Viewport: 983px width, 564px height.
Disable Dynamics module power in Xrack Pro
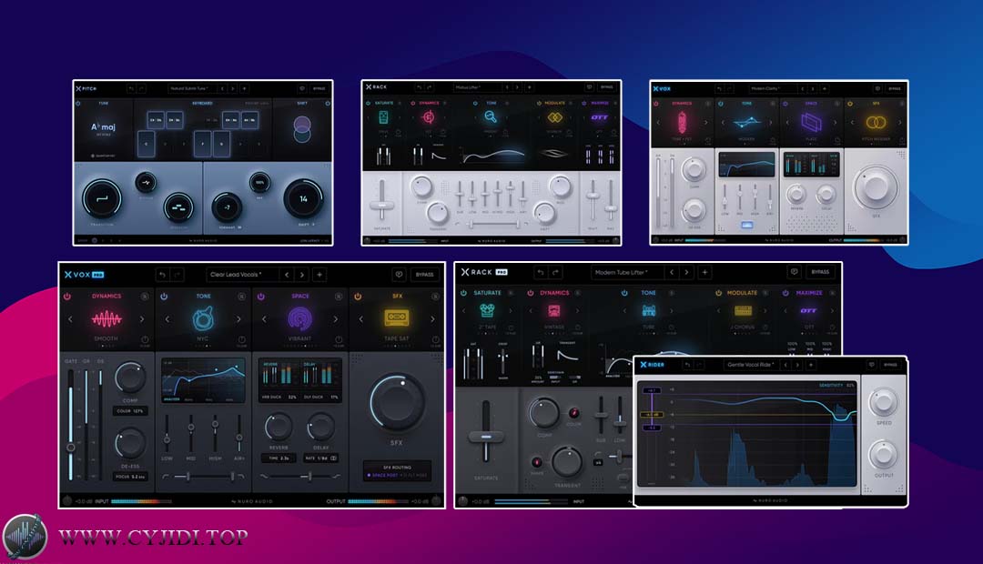(x=531, y=293)
